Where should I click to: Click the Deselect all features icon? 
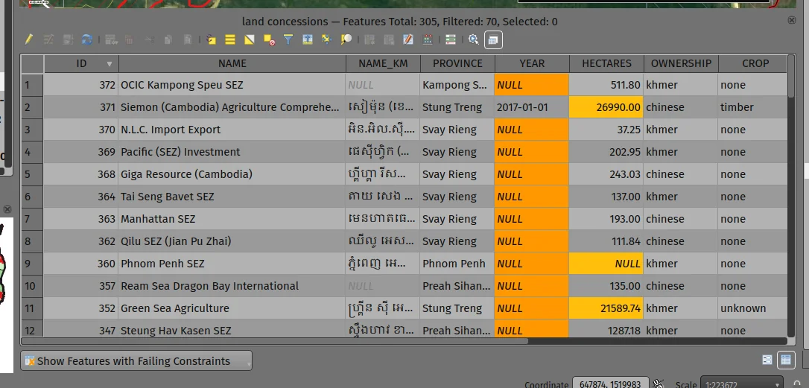click(x=269, y=39)
